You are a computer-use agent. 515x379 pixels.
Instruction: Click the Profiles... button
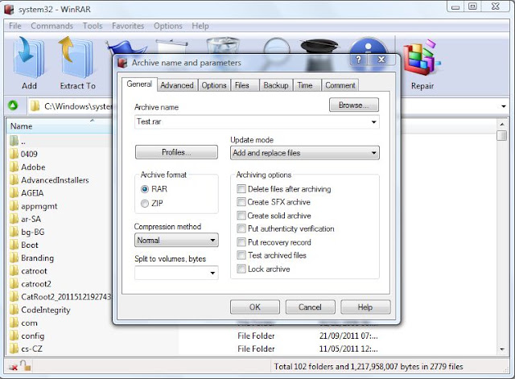(176, 152)
